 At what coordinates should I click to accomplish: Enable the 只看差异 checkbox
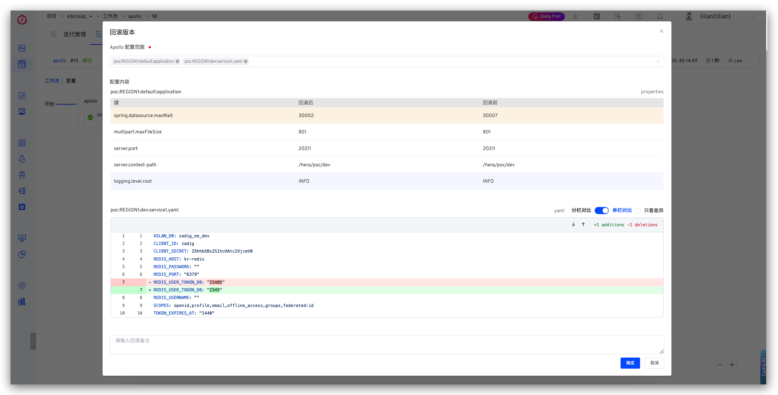[638, 210]
